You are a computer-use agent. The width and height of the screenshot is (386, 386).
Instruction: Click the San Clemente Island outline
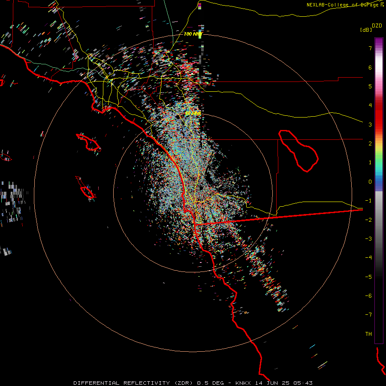[x=86, y=187]
